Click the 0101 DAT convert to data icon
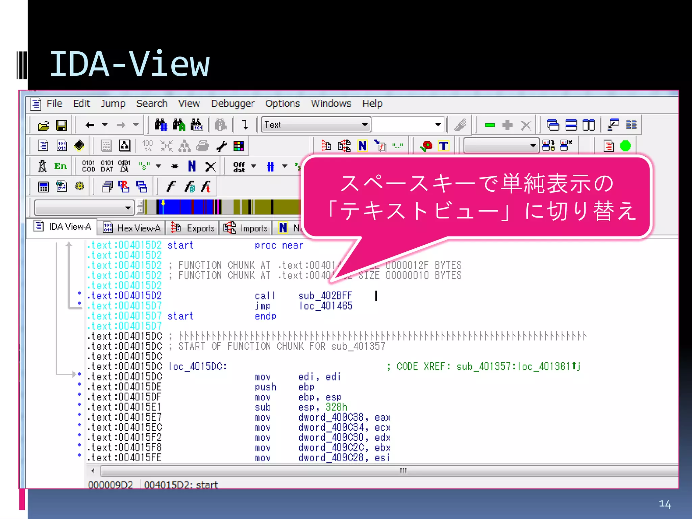692x519 pixels. point(107,166)
